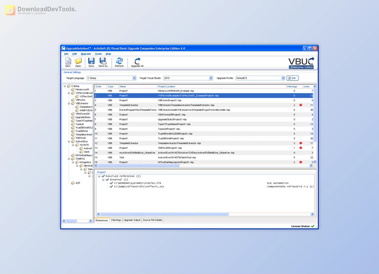
Task: Open the Upgrade Profile dropdown
Action: 283,78
